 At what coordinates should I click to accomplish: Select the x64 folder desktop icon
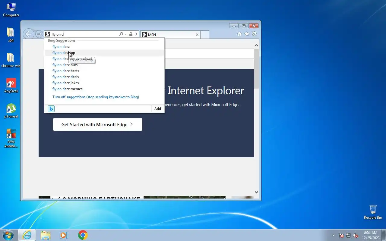[x=11, y=35]
